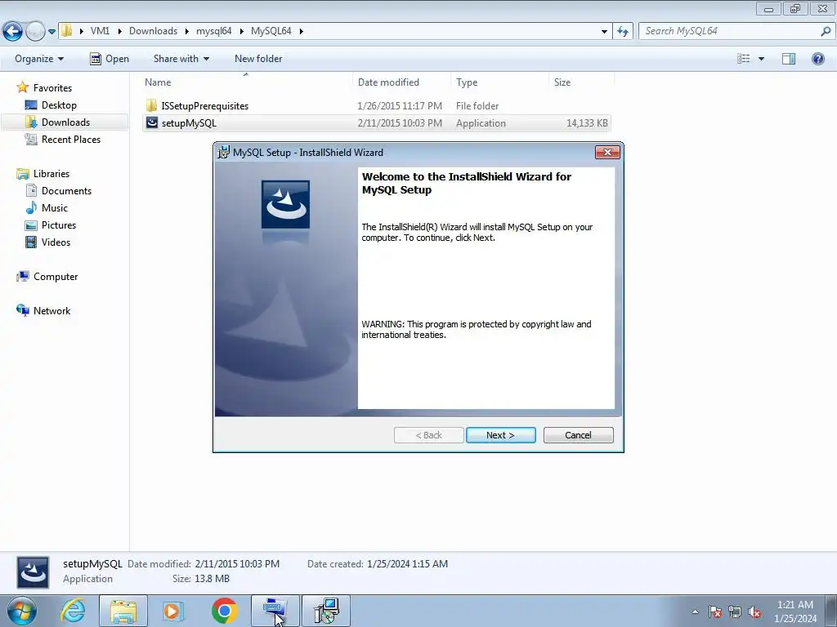Screen dimensions: 837x627
Task: Click the muted volume tray icon
Action: (754, 611)
